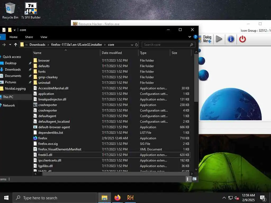Open the notification center icon
Screen dimensions: 271x203
click(263, 198)
